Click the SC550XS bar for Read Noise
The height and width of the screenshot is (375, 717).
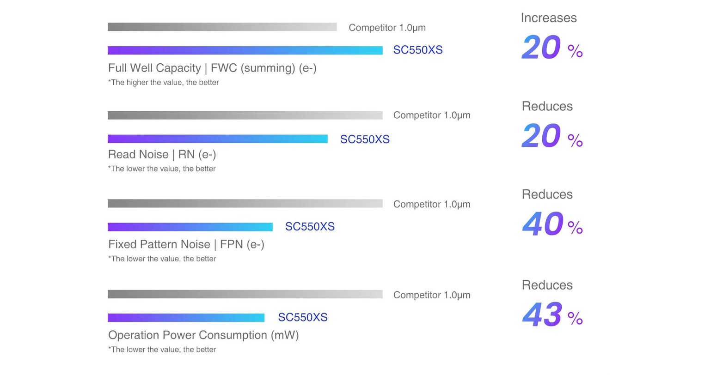(217, 139)
